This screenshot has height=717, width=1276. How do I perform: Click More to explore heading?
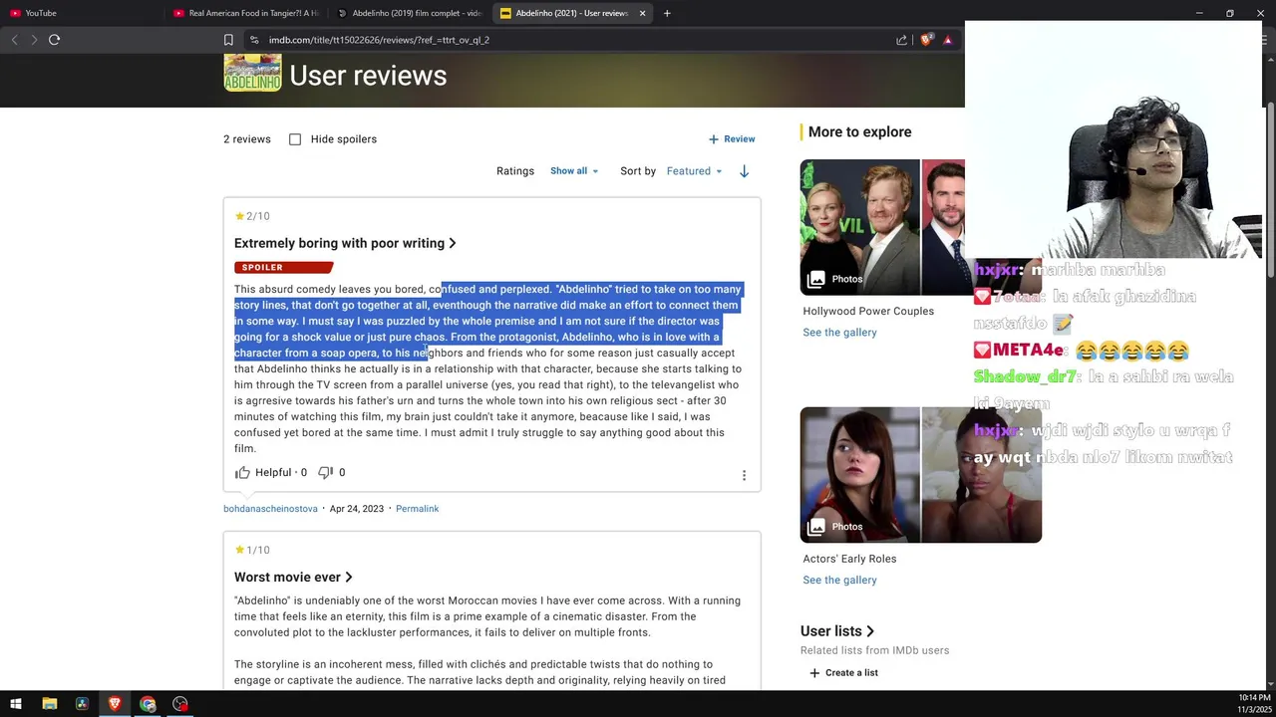(x=859, y=131)
